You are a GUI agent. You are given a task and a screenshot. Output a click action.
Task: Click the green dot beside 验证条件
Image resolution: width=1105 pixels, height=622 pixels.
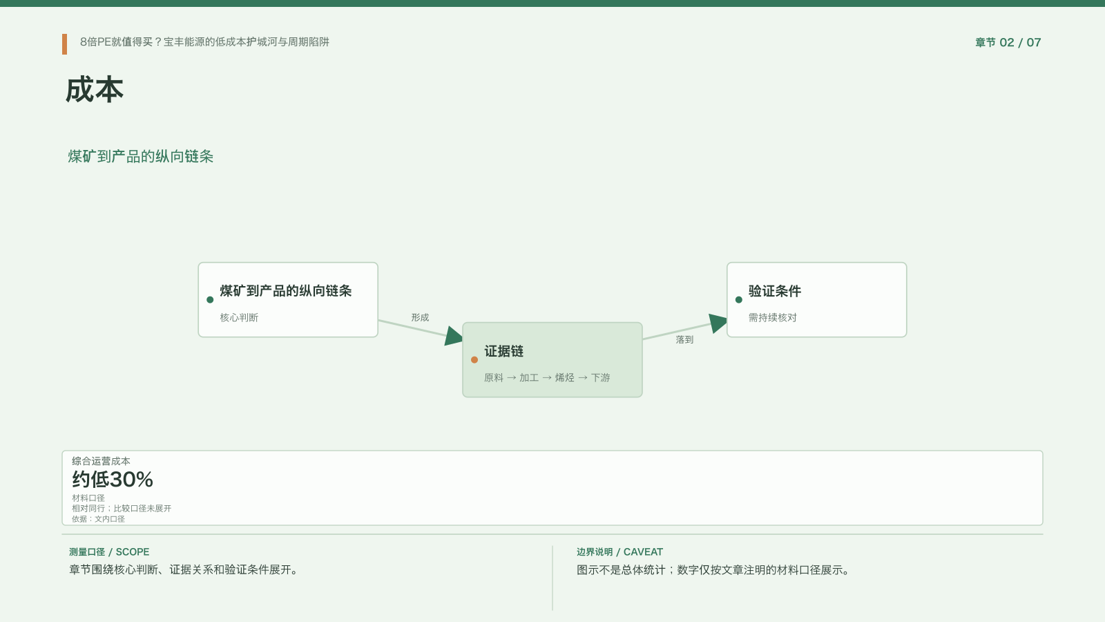click(x=739, y=300)
